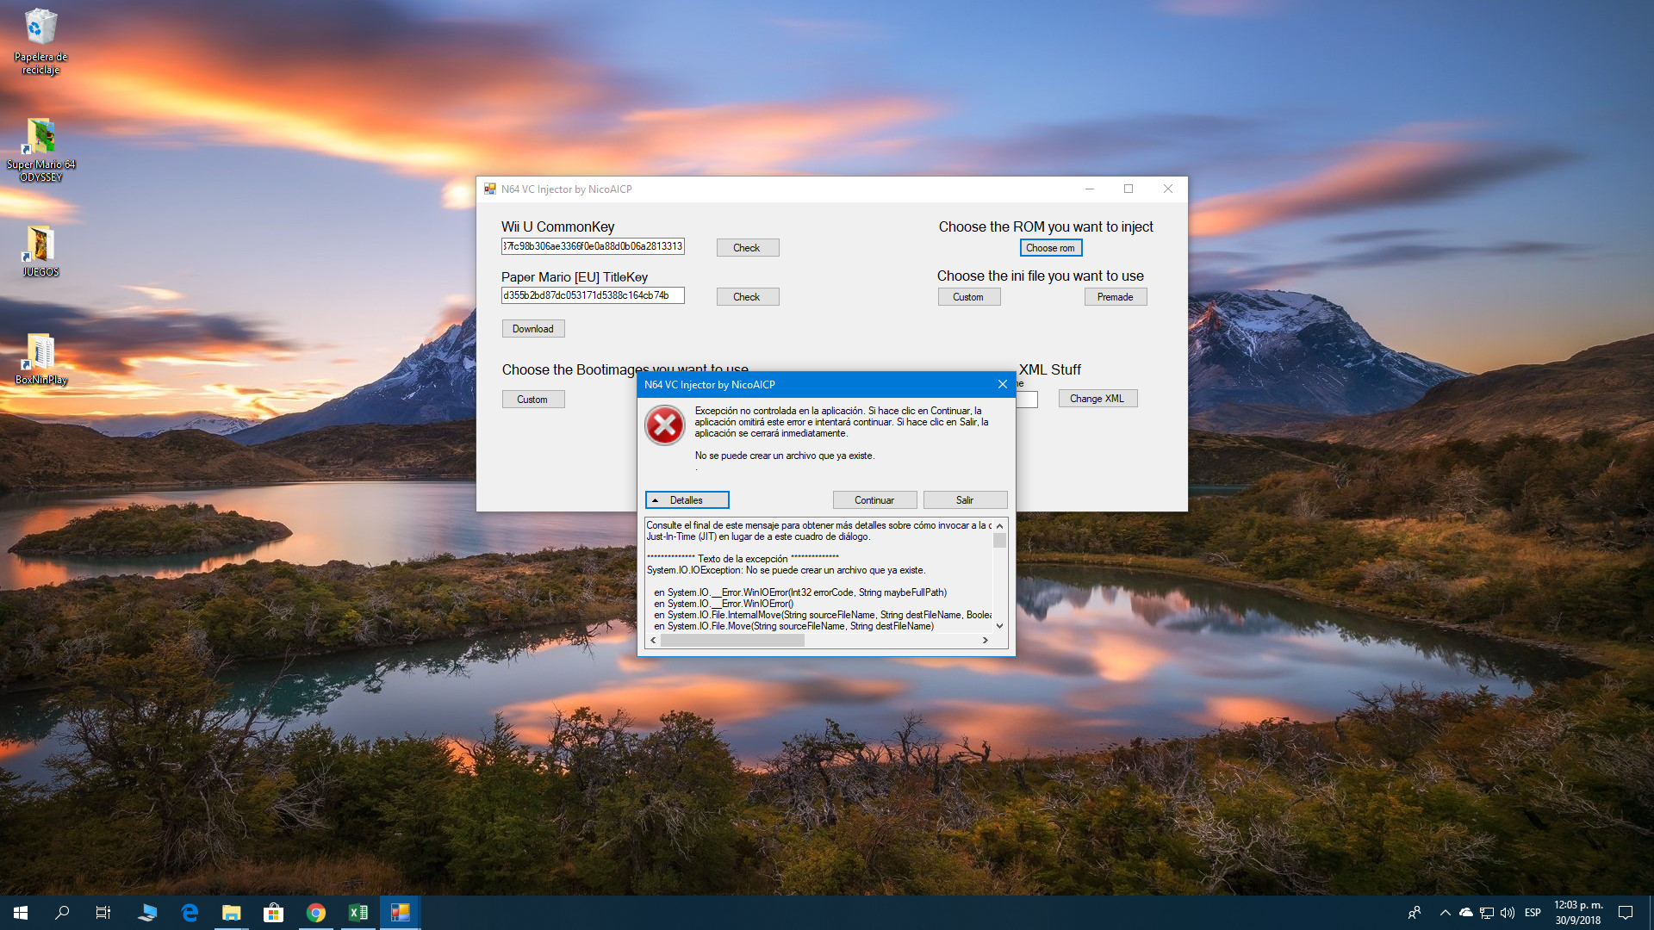Viewport: 1654px width, 930px height.
Task: Switch to Google Chrome on the taskbar
Action: (x=315, y=913)
